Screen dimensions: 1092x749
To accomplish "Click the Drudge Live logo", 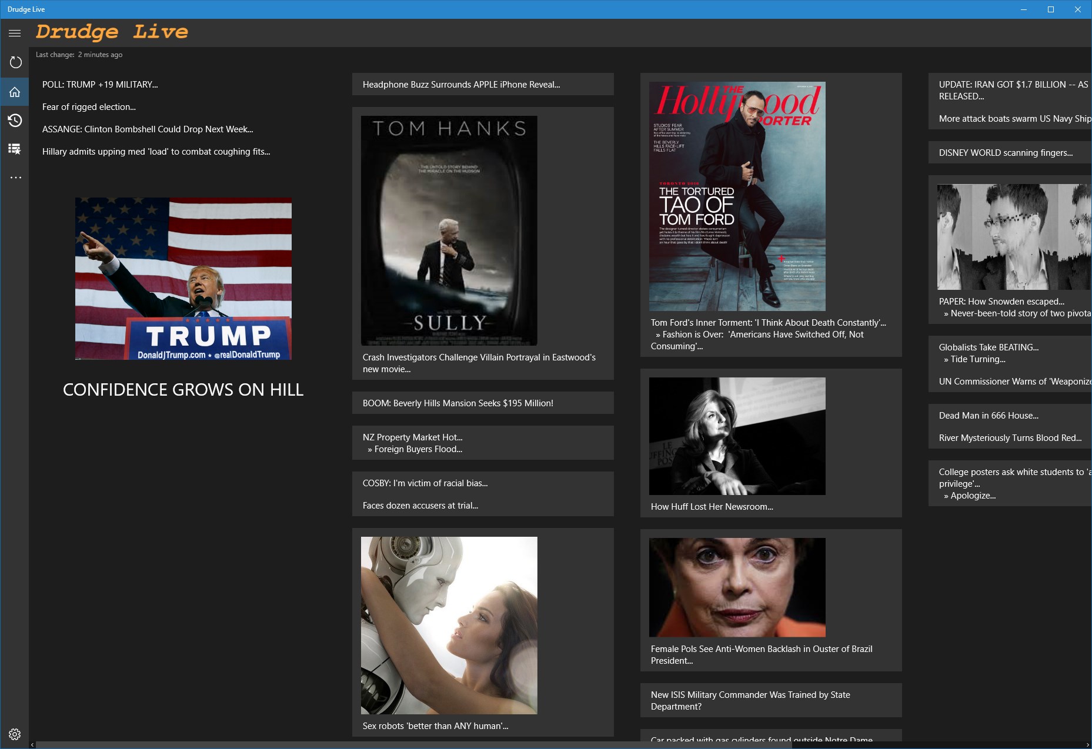I will pos(112,32).
